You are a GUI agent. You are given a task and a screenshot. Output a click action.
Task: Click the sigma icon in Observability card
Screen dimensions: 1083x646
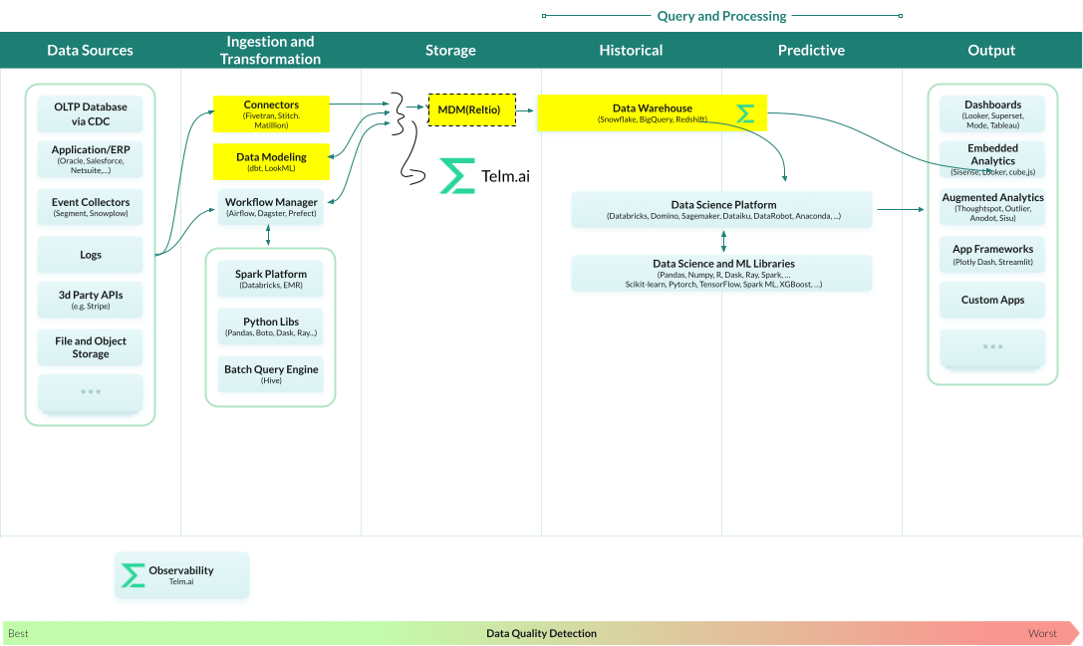[x=134, y=575]
